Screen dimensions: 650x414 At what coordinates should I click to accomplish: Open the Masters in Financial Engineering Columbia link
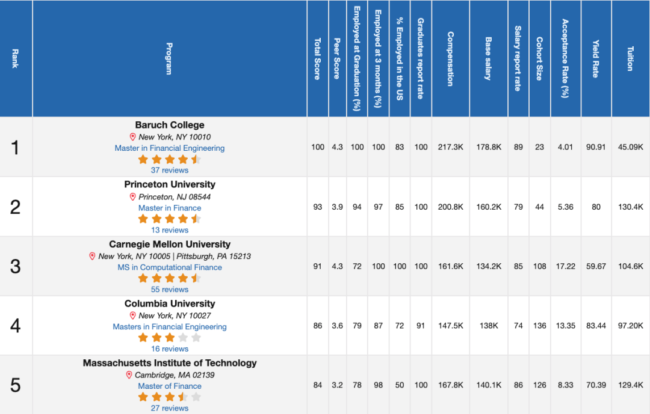170,327
